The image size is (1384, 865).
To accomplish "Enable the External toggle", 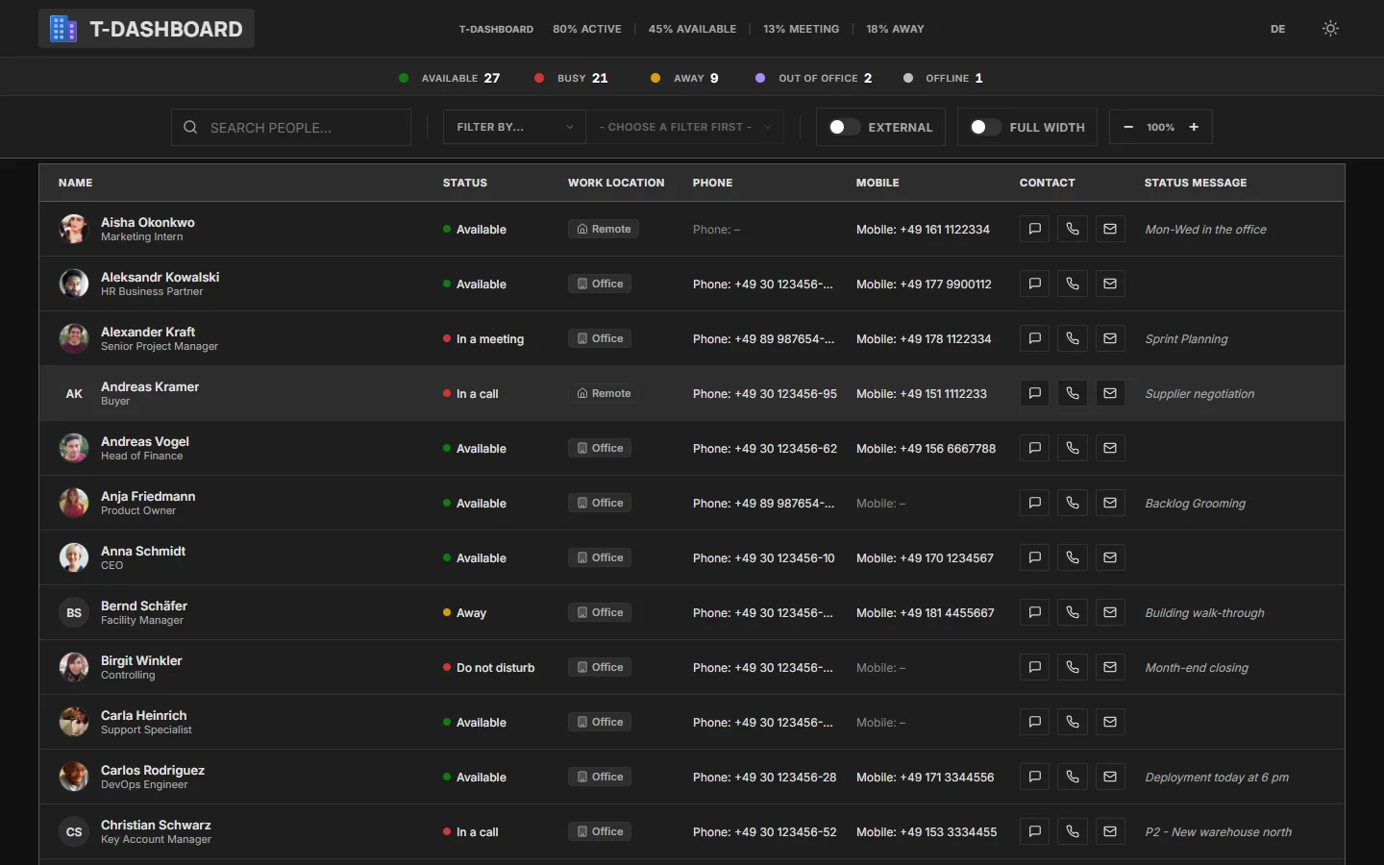I will pos(844,127).
